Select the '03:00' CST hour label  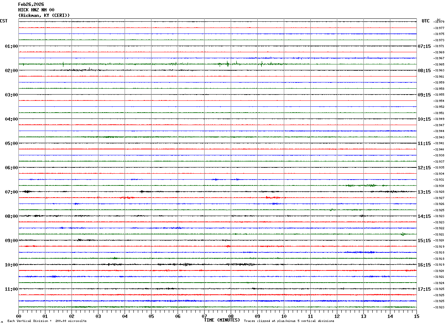point(11,95)
